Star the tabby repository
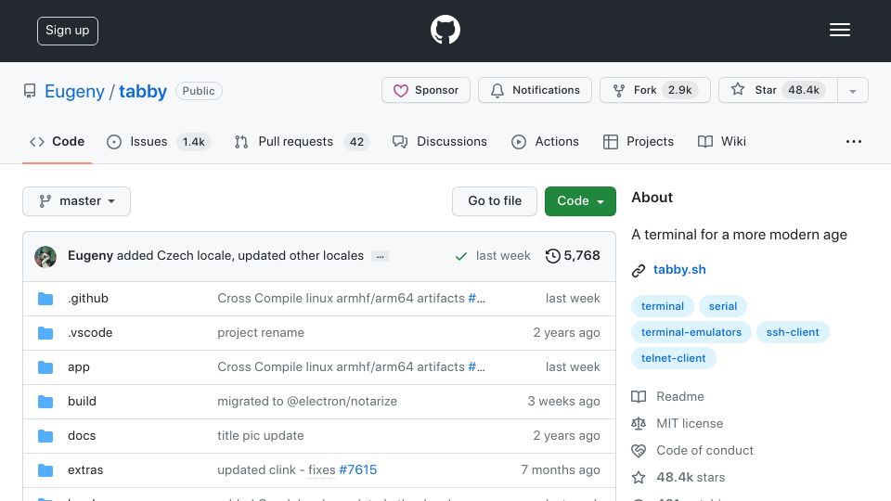Screen dimensions: 891x501 click(x=778, y=90)
